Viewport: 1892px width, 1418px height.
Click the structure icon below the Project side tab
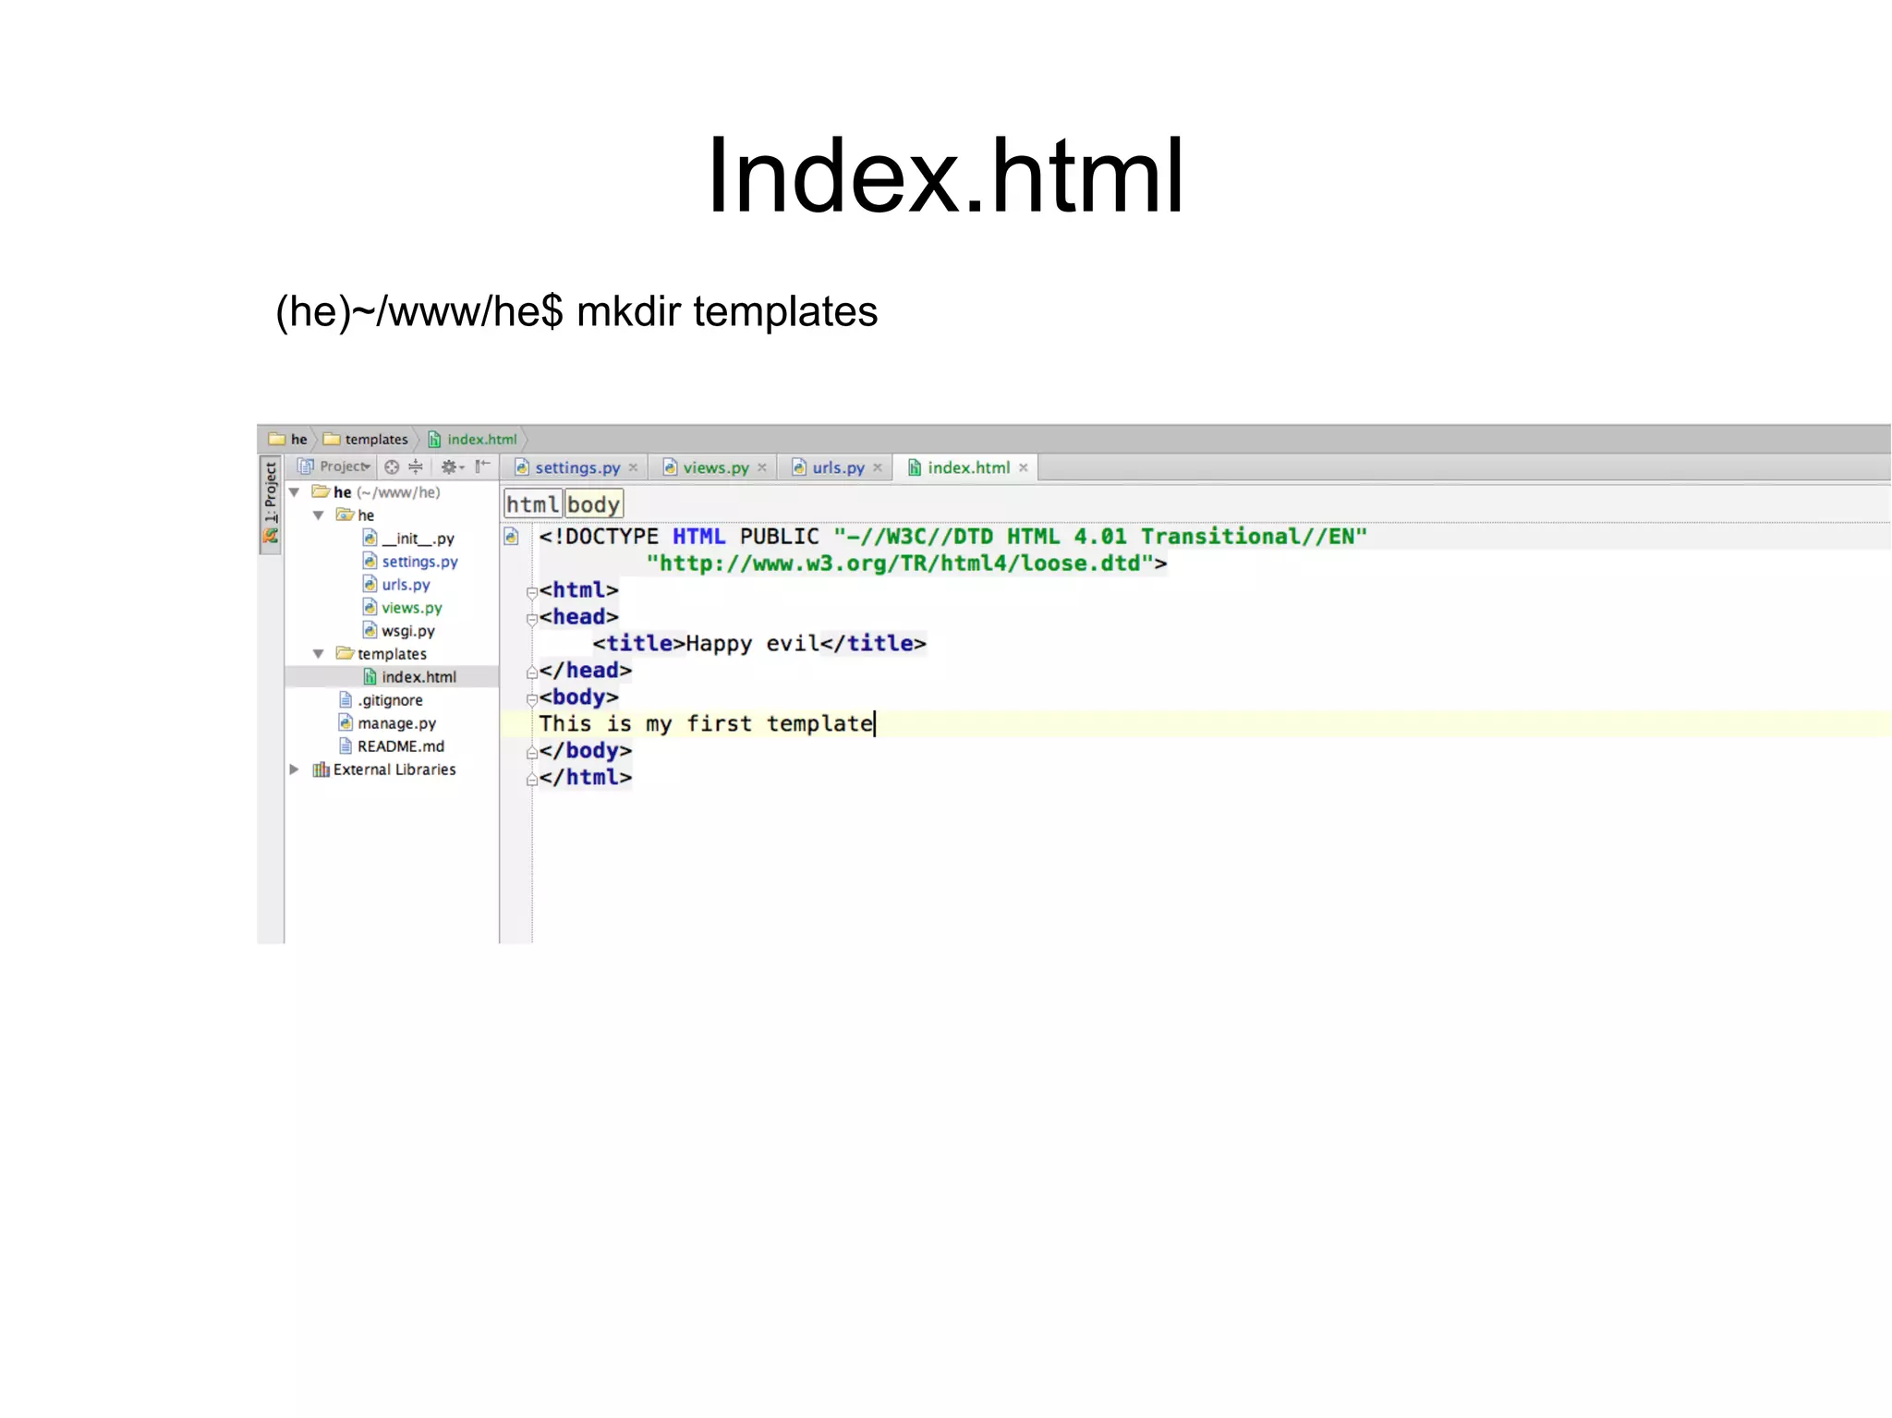tap(270, 536)
